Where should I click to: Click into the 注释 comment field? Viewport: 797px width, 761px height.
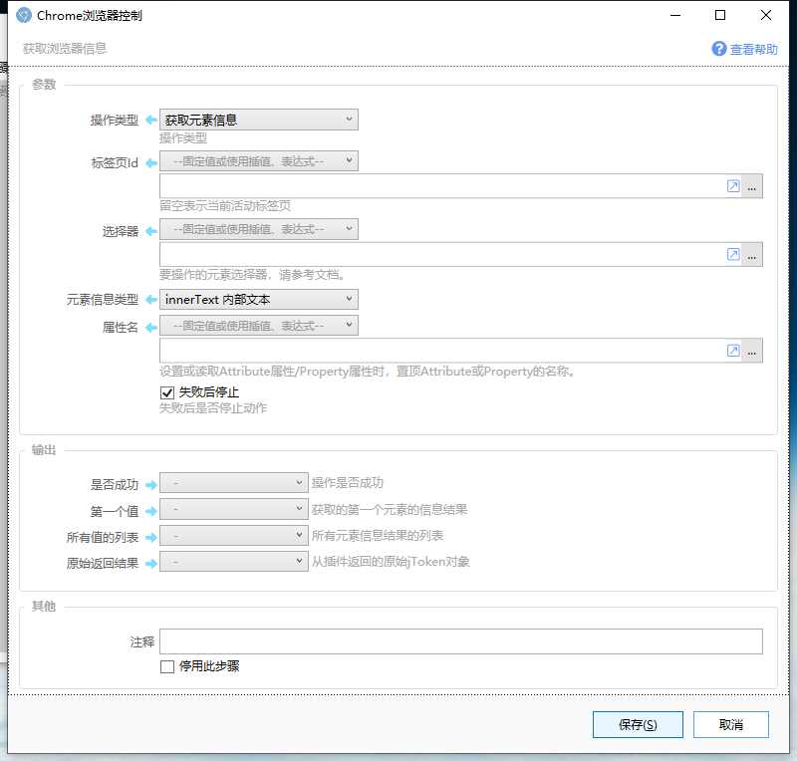point(461,641)
